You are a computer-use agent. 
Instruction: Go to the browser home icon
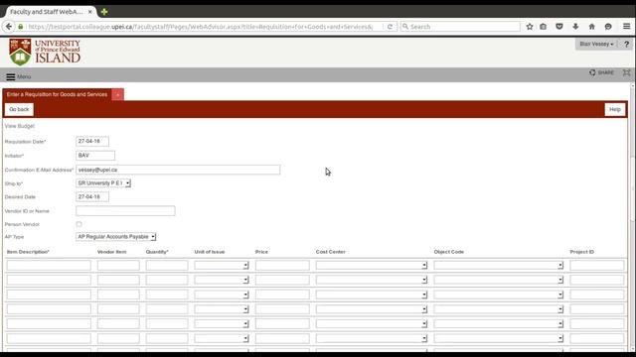click(x=592, y=27)
